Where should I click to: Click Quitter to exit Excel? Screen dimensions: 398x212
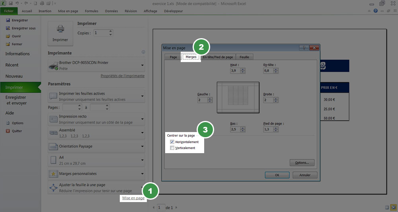(x=14, y=131)
